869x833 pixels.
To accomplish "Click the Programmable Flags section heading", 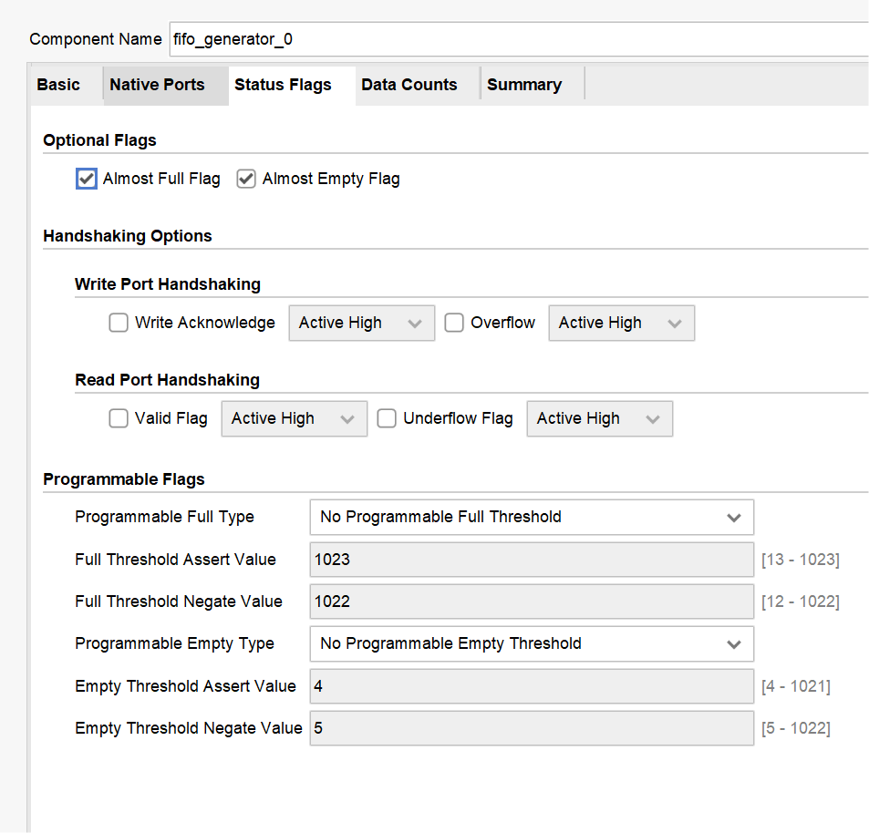I will point(124,479).
